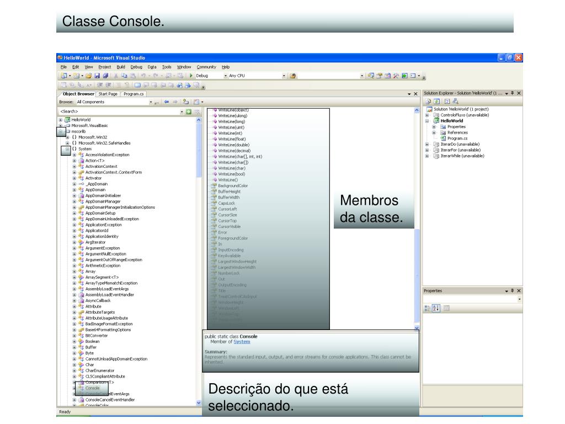Screen dimensions: 565x424
Task: Open the File menu
Action: [x=64, y=67]
